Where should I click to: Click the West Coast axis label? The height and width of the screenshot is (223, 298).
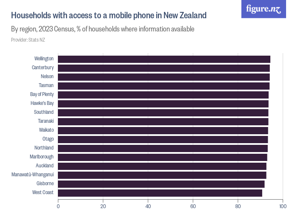(43, 193)
